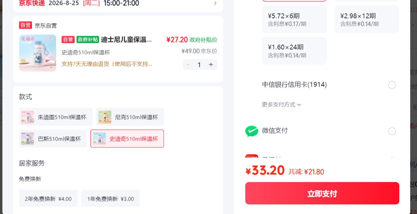Select 朱迪图510ml保温杯 style option
The image size is (417, 214).
tap(56, 117)
